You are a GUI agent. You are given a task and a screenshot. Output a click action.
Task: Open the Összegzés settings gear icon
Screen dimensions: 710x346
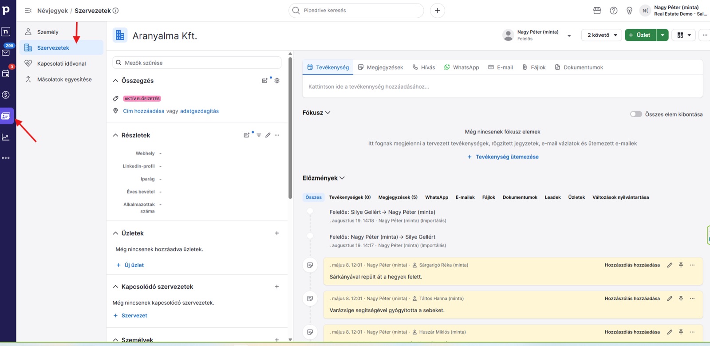[277, 81]
